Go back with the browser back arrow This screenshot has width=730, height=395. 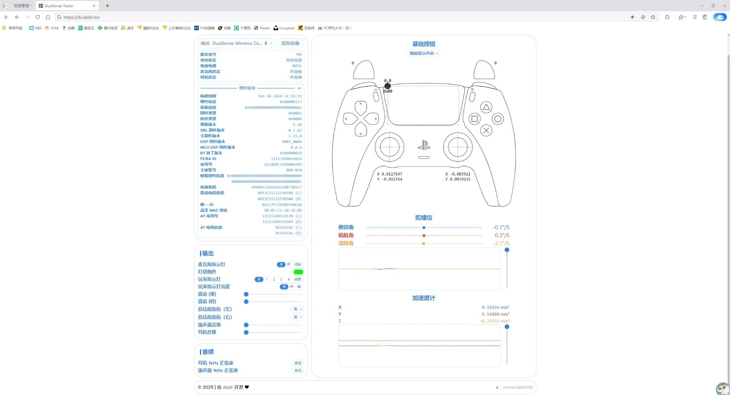tap(17, 17)
